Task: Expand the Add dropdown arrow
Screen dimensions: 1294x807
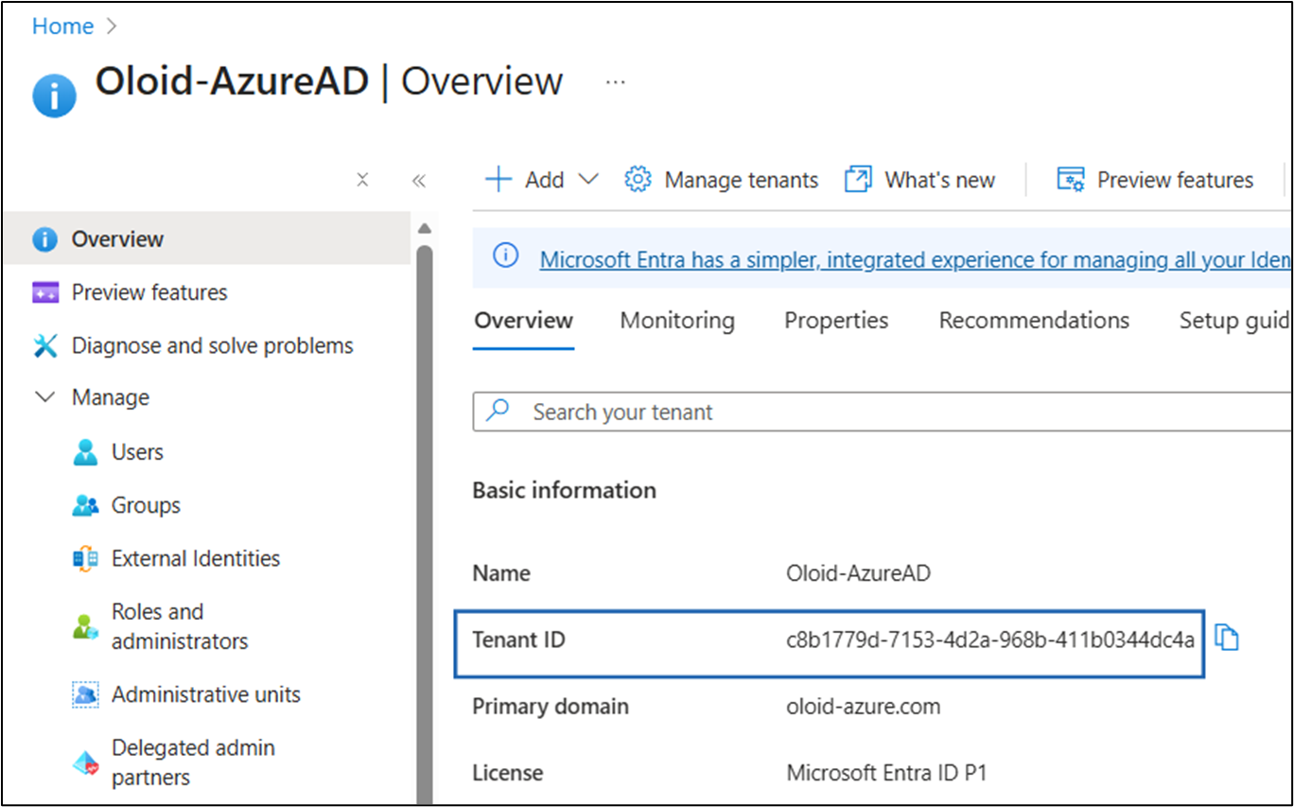Action: pyautogui.click(x=587, y=180)
